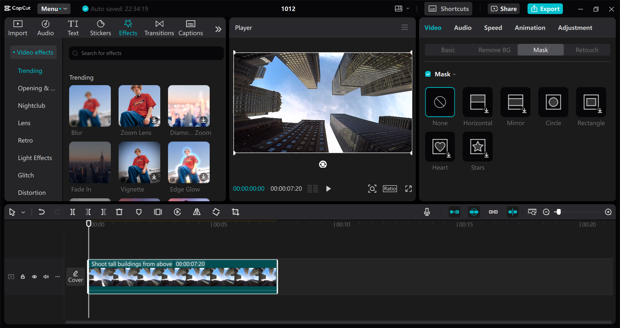Open the Shortcuts window
620x328 pixels.
click(x=448, y=9)
